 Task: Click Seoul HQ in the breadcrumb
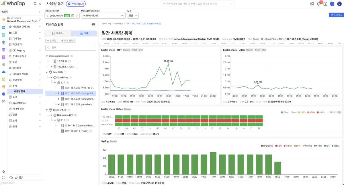tap(106, 23)
